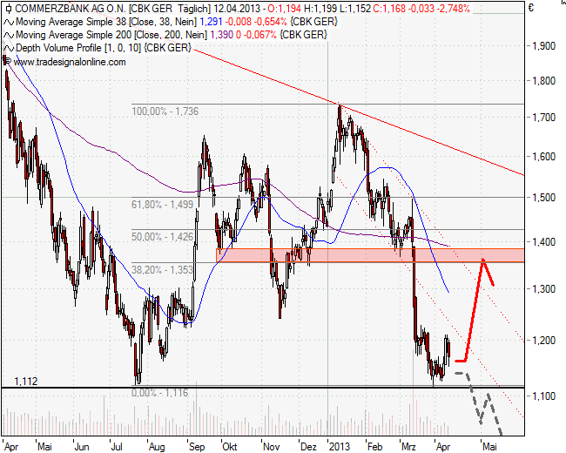Click the low value L:1,152
This screenshot has width=566, height=453.
(355, 9)
